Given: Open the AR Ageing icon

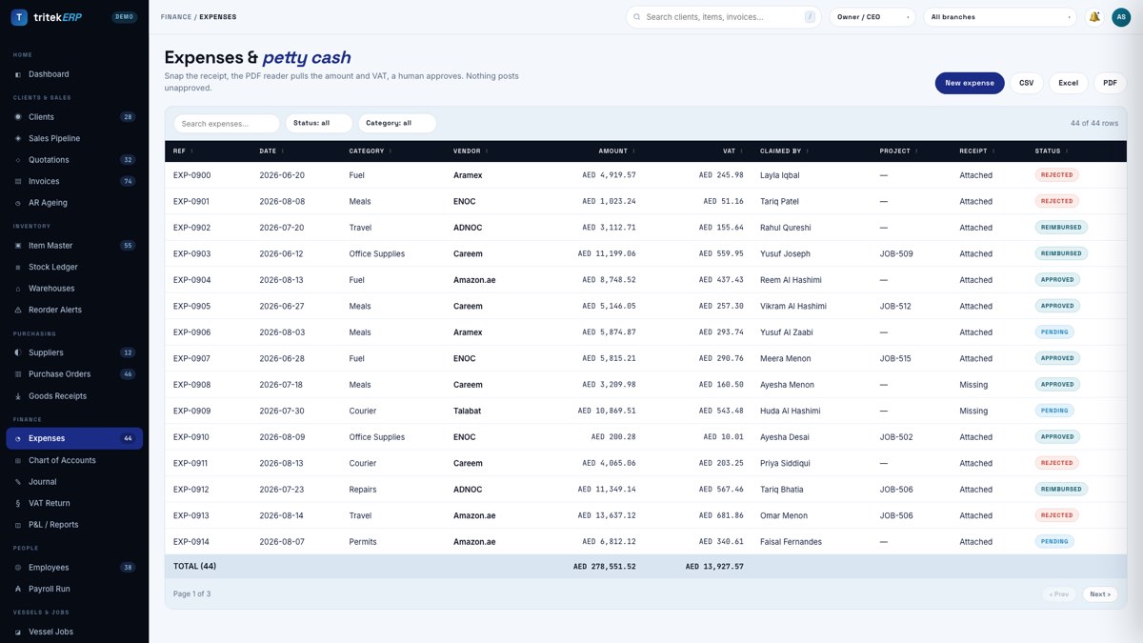Looking at the screenshot, I should coord(18,203).
